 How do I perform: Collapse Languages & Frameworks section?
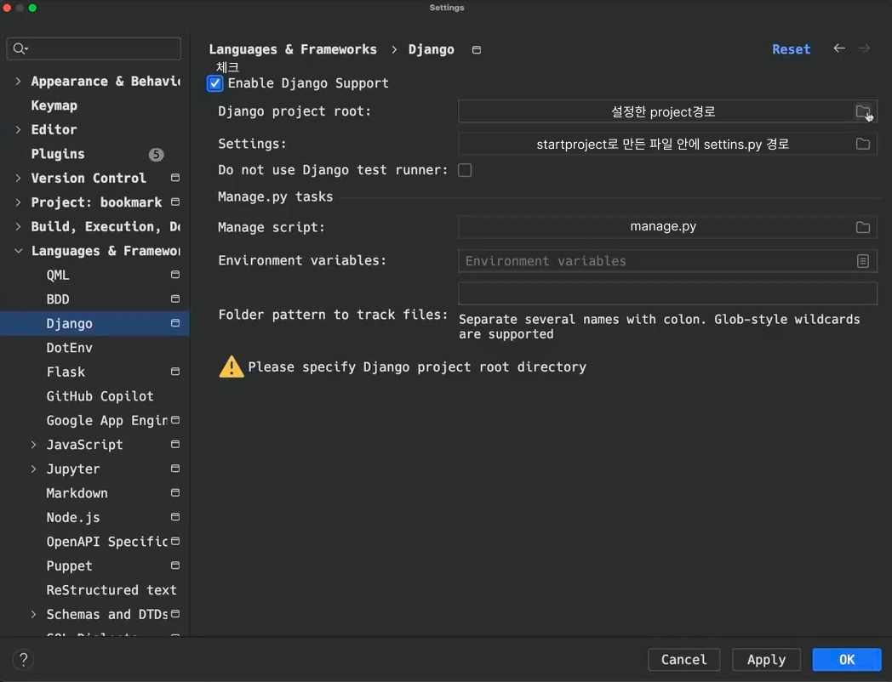point(18,251)
